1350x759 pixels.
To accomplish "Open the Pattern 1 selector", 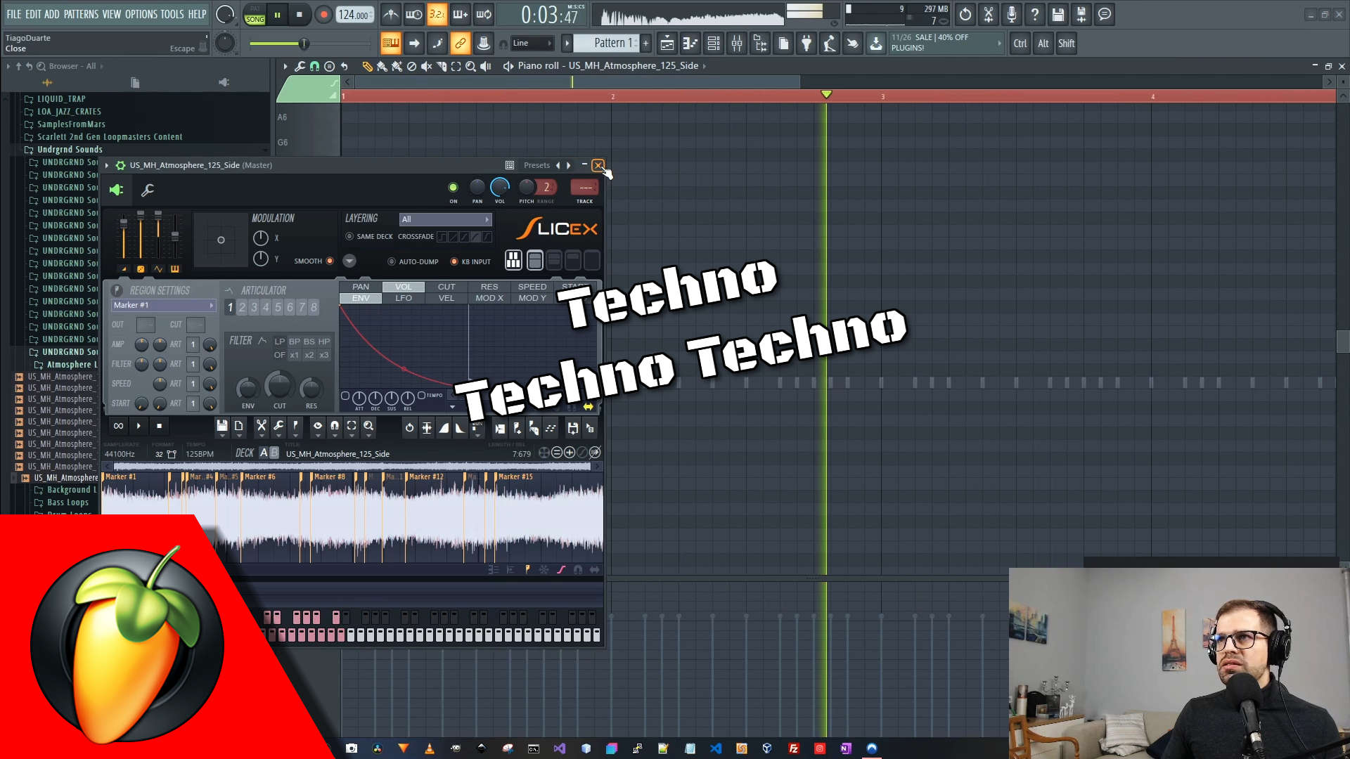I will pyautogui.click(x=608, y=44).
